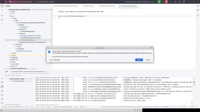Stop the process in Run toolbar
Viewport: 200px width, 112px height.
[11, 76]
